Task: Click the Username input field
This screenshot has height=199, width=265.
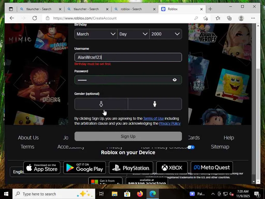Action: pos(128,57)
